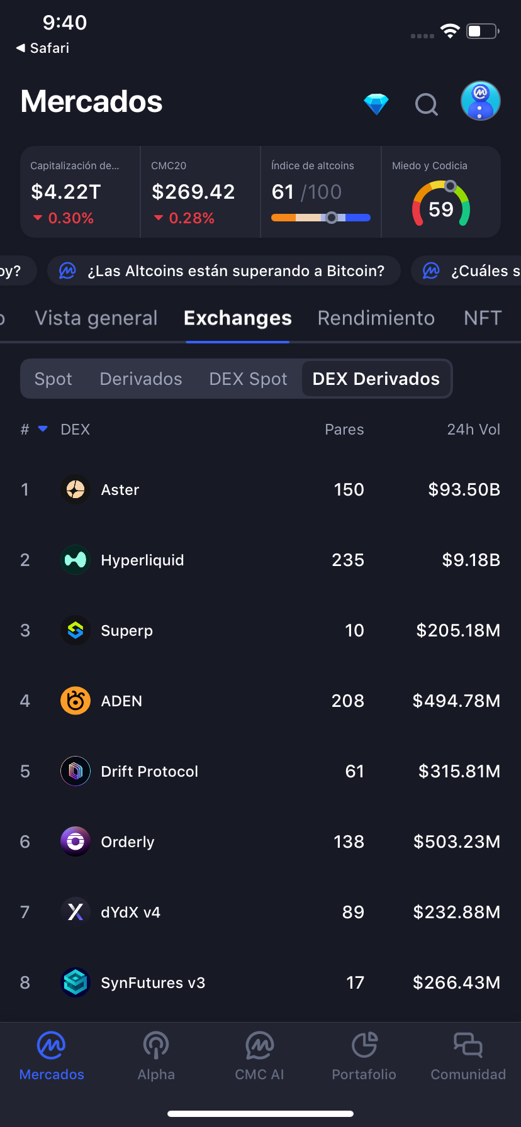521x1127 pixels.
Task: Tap '¿Las Altcoins están superando a Bitcoin?' prompt
Action: click(x=224, y=271)
